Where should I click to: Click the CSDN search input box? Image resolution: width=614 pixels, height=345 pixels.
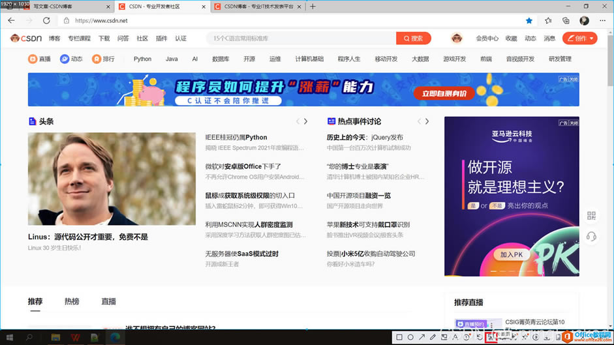pos(301,38)
